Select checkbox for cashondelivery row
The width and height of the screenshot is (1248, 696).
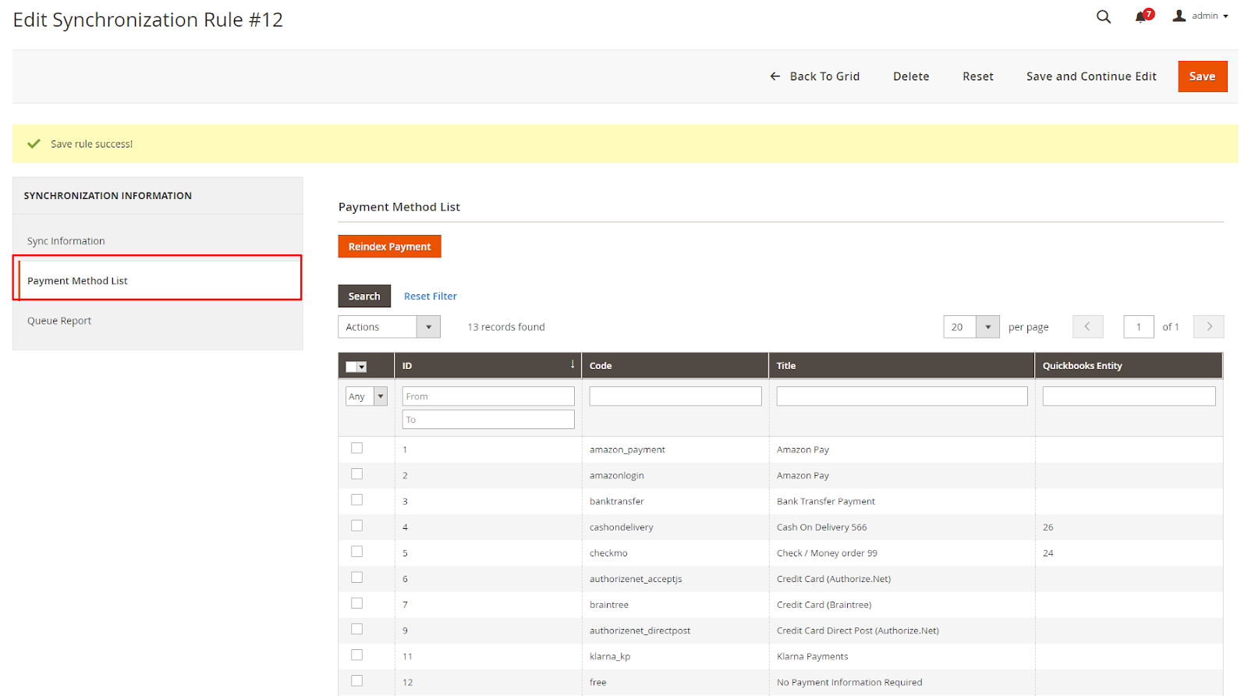[357, 526]
